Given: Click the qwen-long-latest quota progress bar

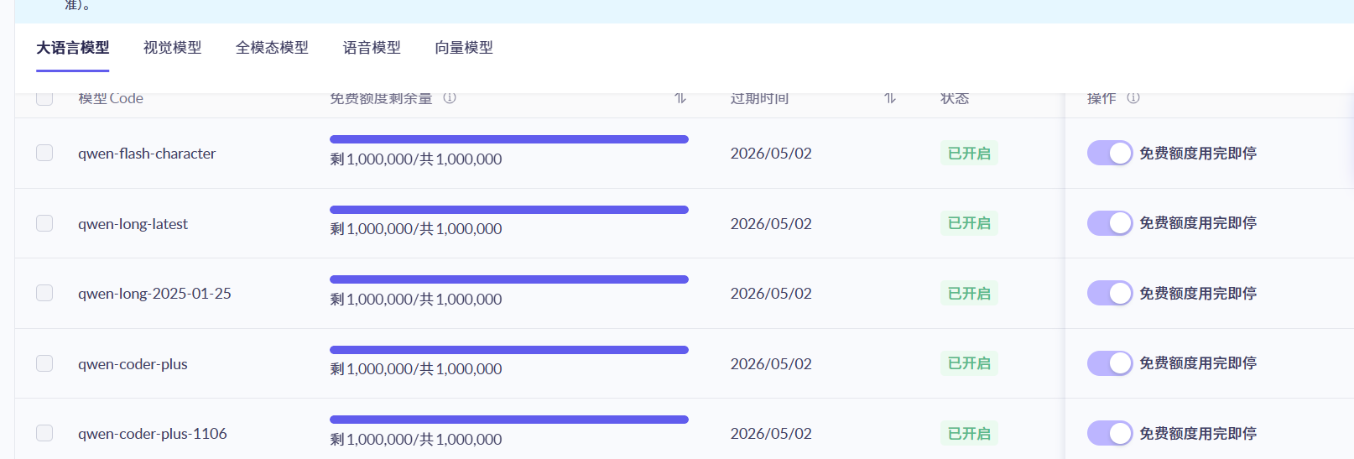Looking at the screenshot, I should (509, 210).
